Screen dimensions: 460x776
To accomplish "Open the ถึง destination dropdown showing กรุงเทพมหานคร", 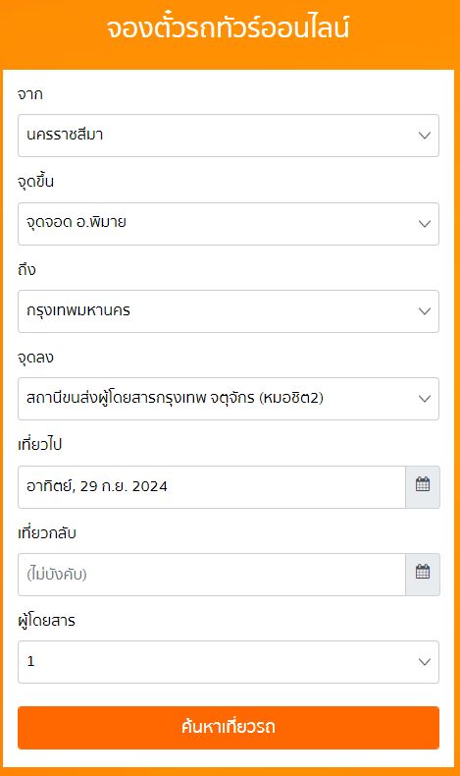I will pos(229,311).
